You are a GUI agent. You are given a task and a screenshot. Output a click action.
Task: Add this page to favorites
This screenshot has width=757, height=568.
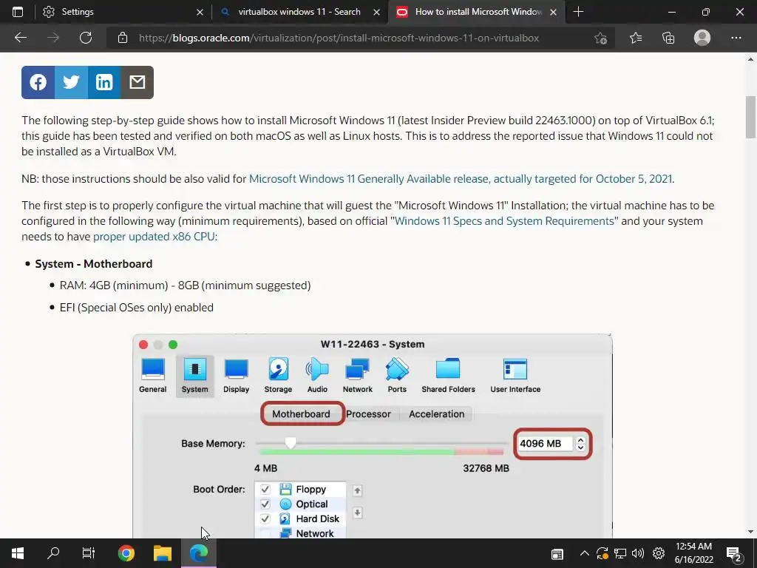[600, 38]
